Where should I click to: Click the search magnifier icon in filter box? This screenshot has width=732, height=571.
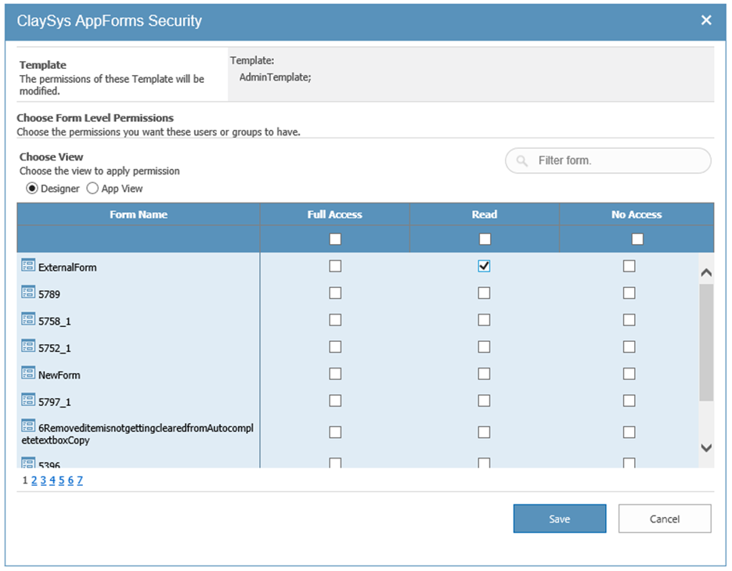(522, 161)
